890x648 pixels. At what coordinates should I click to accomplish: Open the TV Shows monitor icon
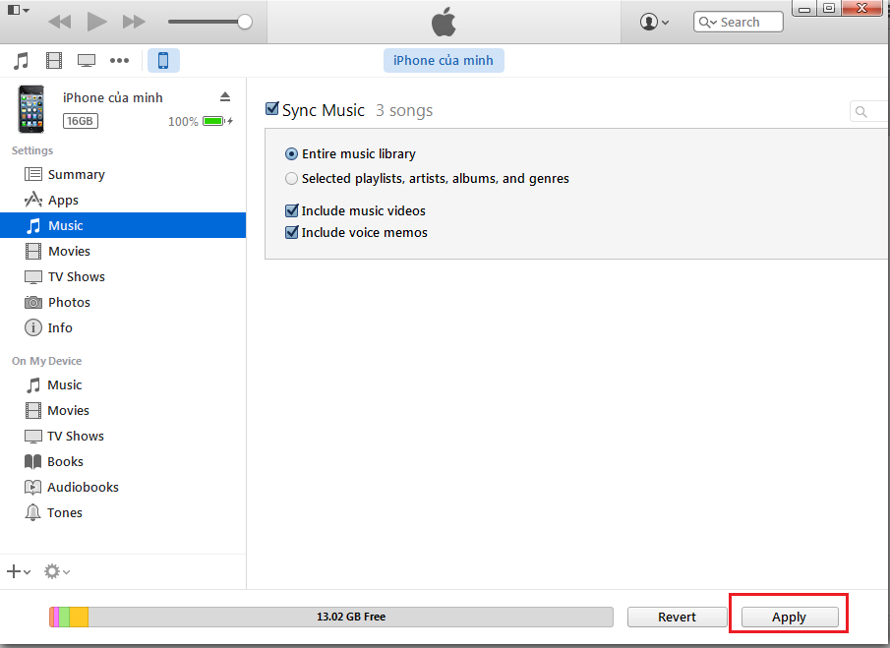point(87,61)
